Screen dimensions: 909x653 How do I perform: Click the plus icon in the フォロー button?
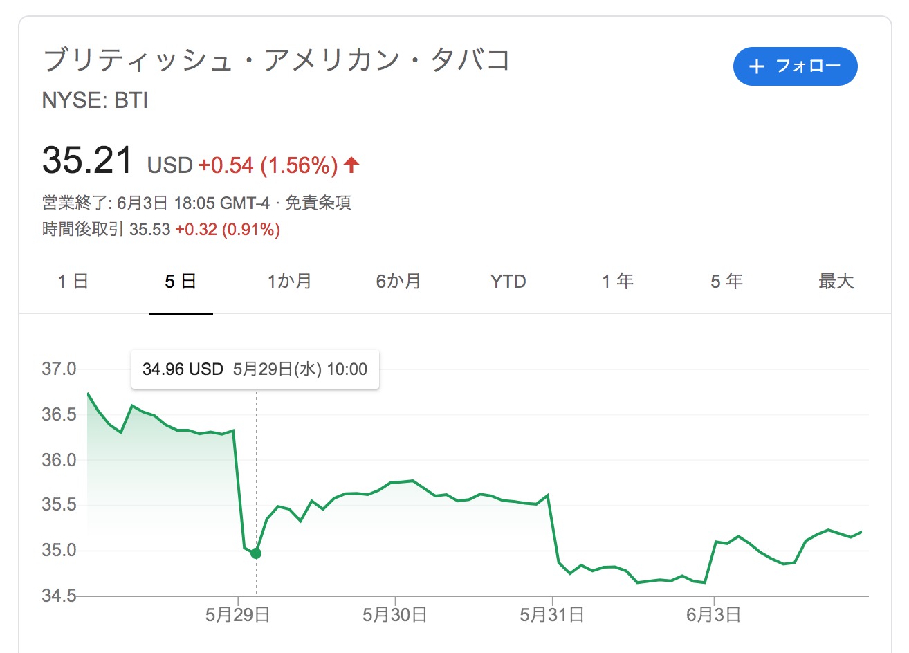point(757,66)
